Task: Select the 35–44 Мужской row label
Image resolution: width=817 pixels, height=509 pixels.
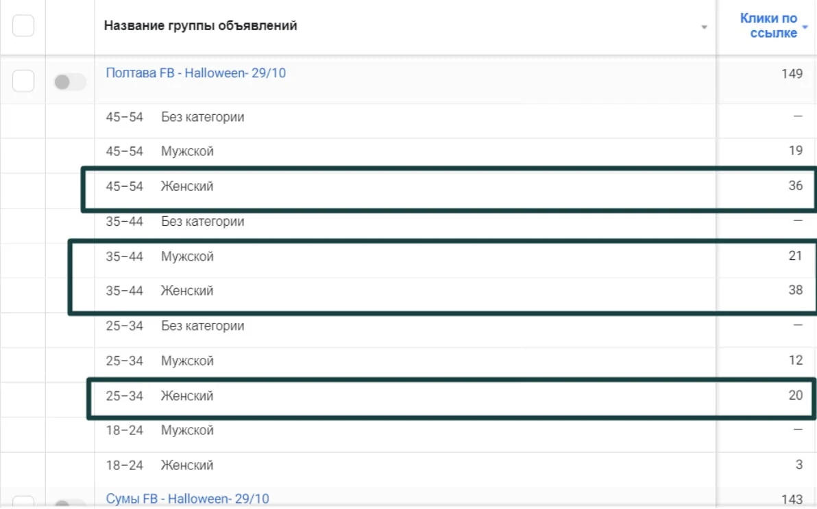Action: 160,257
